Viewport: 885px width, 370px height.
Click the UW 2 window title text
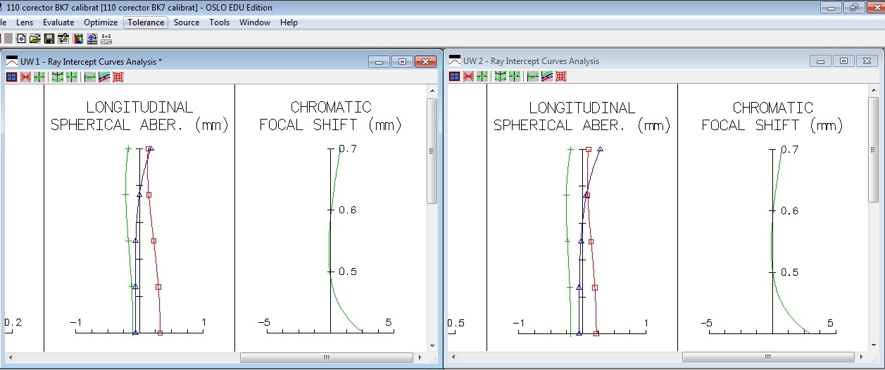[x=532, y=62]
